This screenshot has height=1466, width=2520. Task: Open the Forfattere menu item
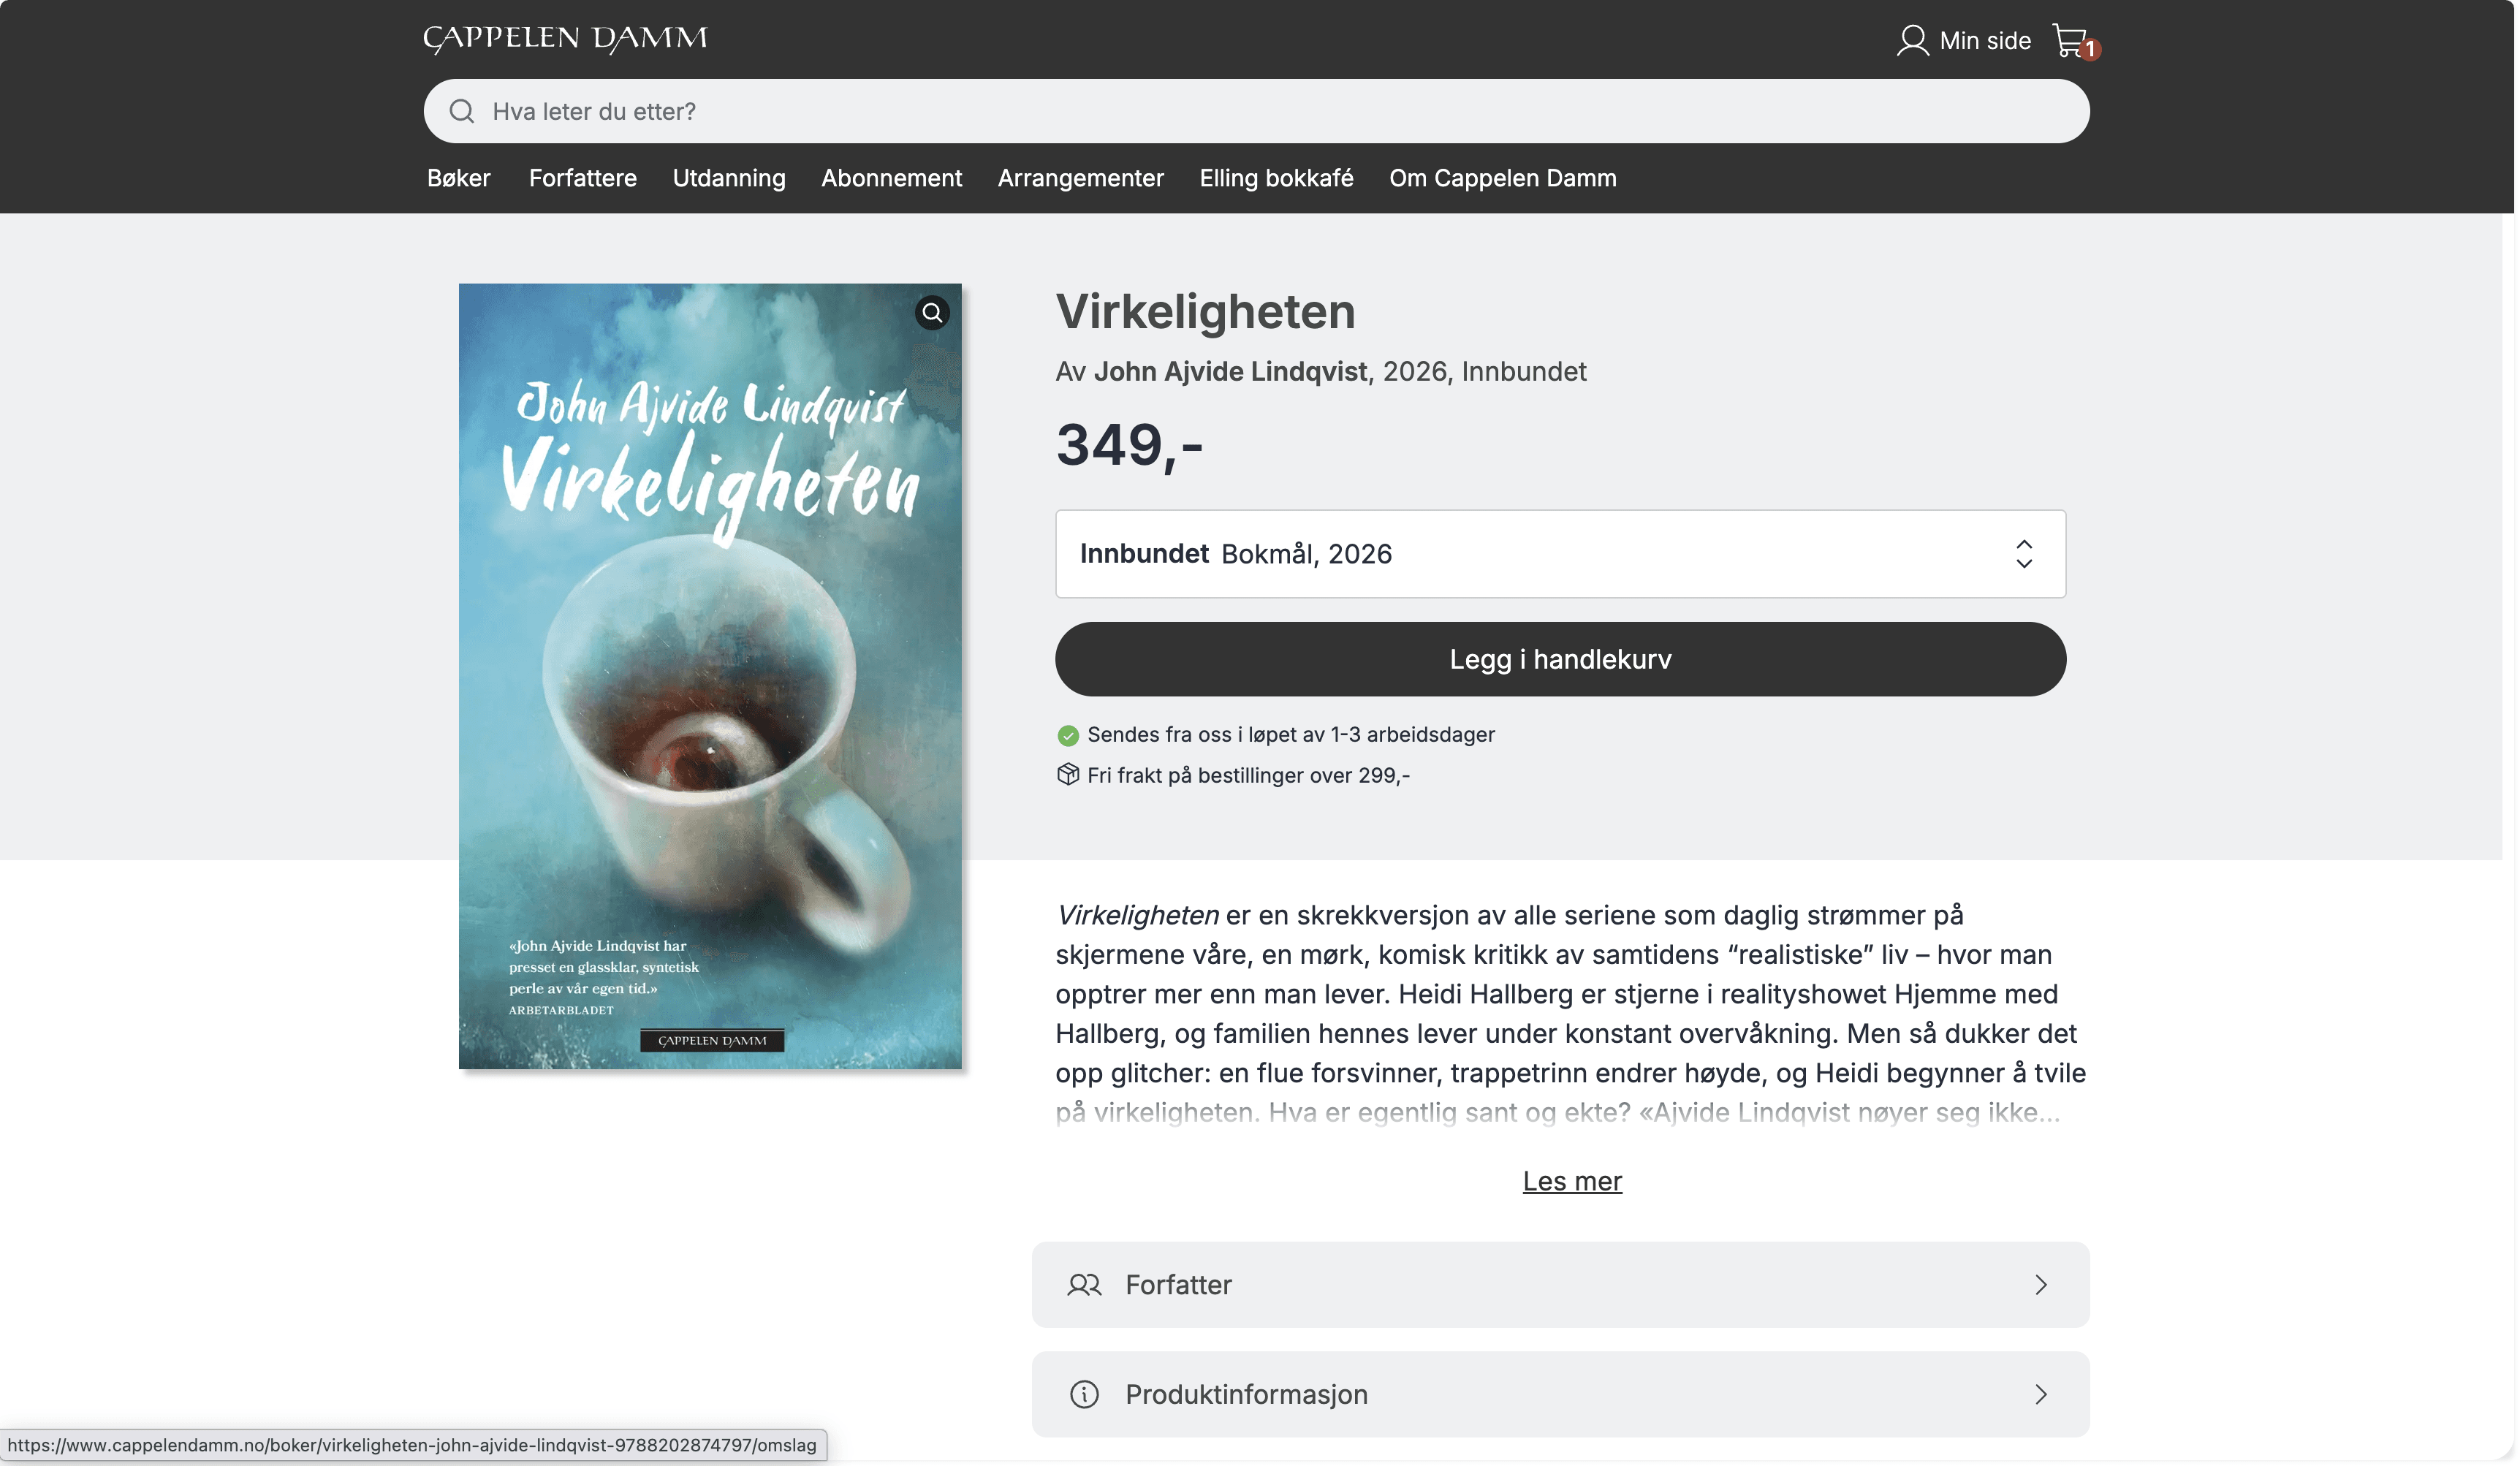(583, 178)
